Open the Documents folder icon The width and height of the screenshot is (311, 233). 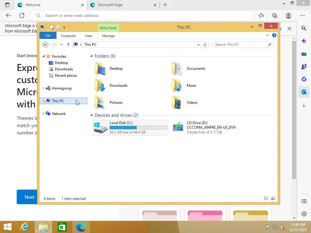(x=176, y=69)
